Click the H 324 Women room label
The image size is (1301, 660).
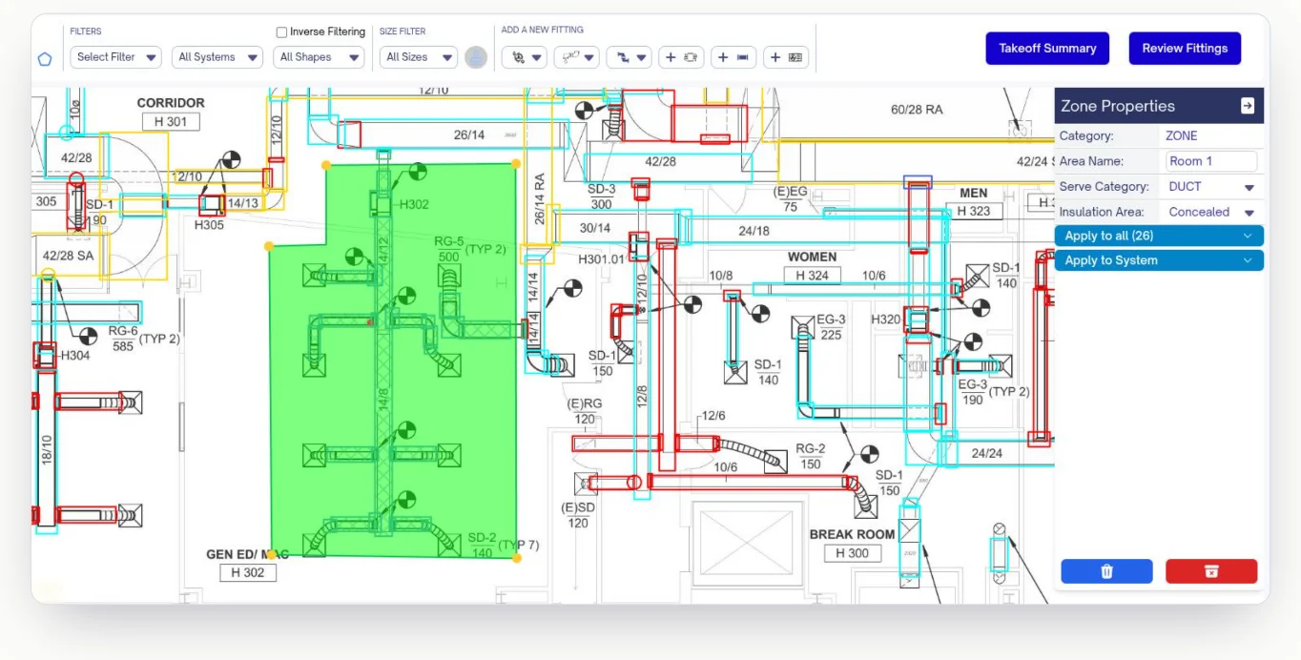tap(812, 276)
